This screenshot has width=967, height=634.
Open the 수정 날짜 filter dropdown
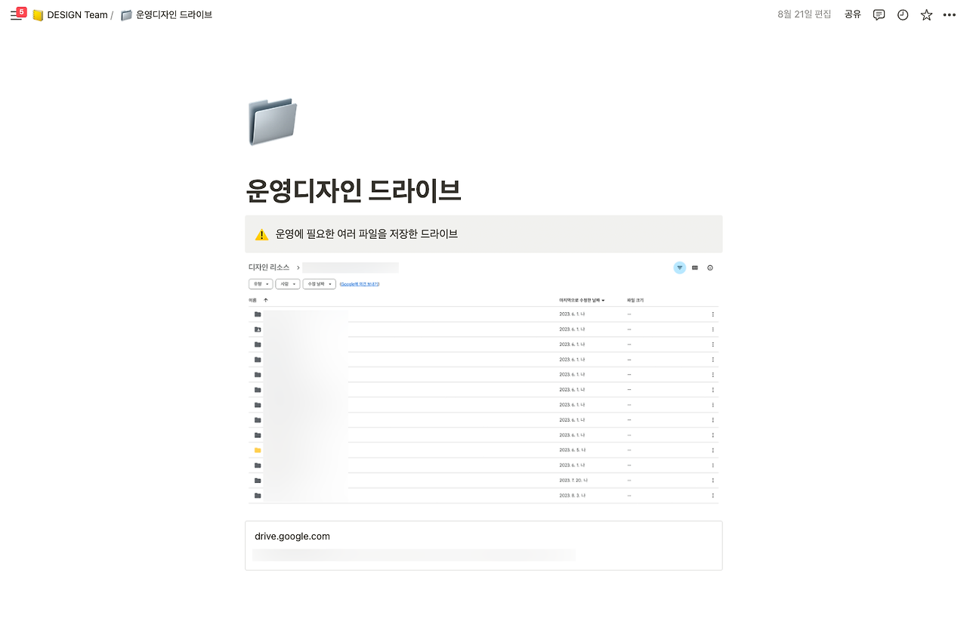click(319, 284)
